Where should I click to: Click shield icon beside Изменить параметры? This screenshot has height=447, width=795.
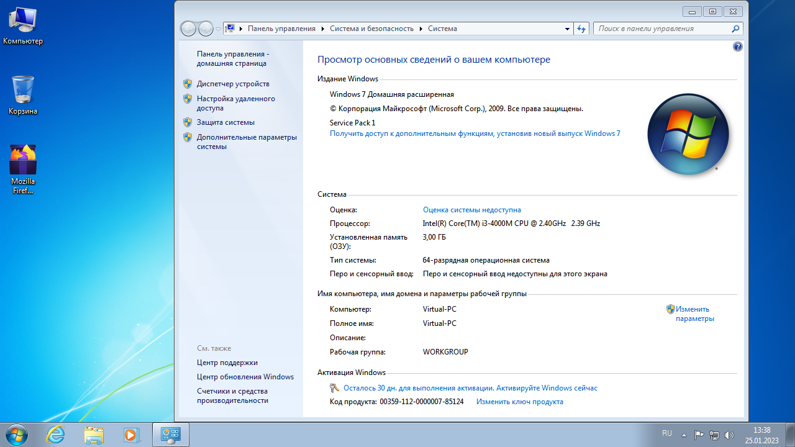671,309
